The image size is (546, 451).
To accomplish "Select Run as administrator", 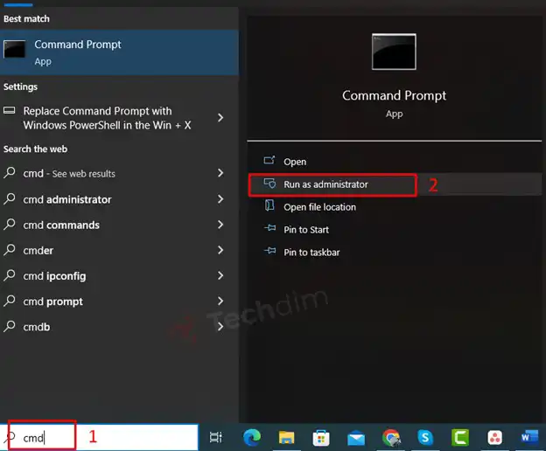I will (325, 184).
